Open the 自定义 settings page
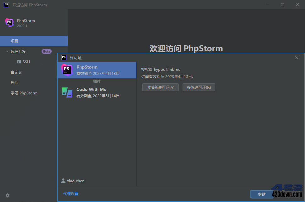 16,72
